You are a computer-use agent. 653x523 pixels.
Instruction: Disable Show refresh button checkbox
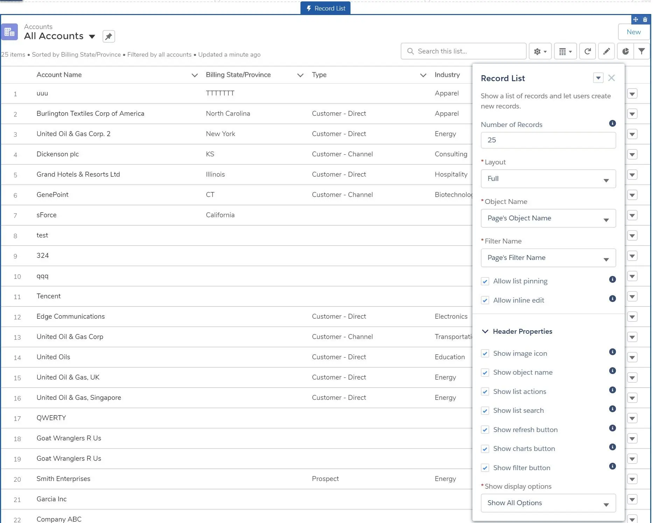485,430
